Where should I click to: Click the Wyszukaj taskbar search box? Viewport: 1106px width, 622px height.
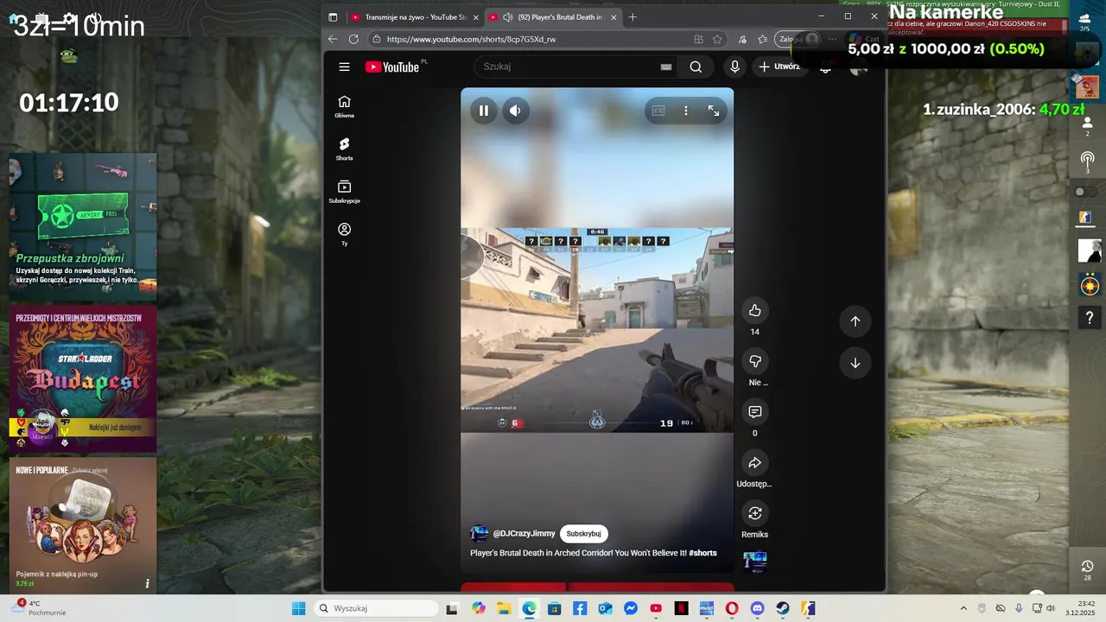(x=376, y=608)
